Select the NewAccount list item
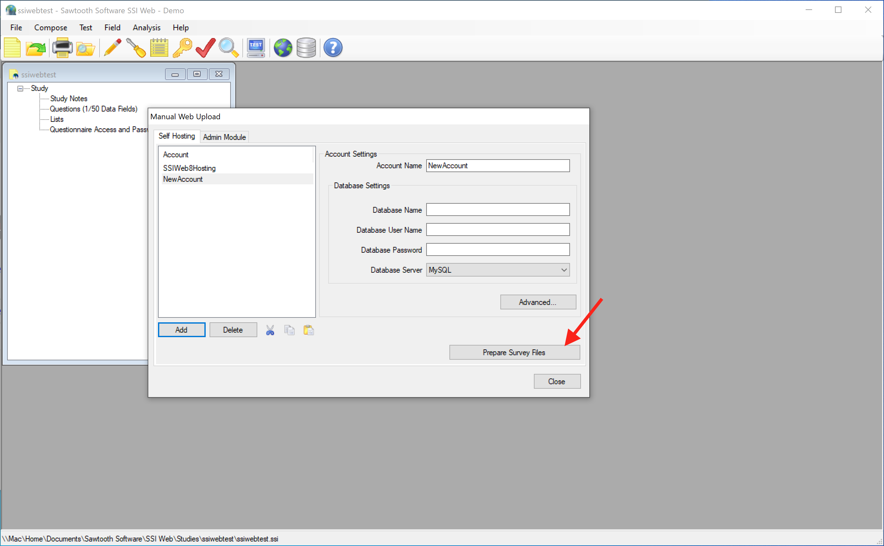This screenshot has width=884, height=546. click(x=182, y=179)
